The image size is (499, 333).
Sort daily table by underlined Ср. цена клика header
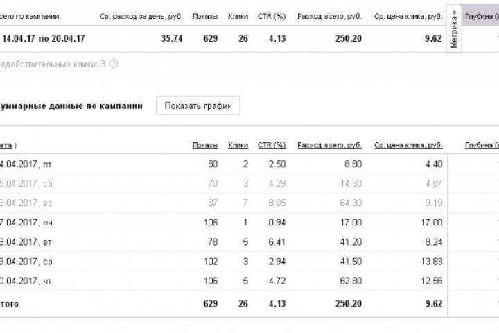(408, 146)
